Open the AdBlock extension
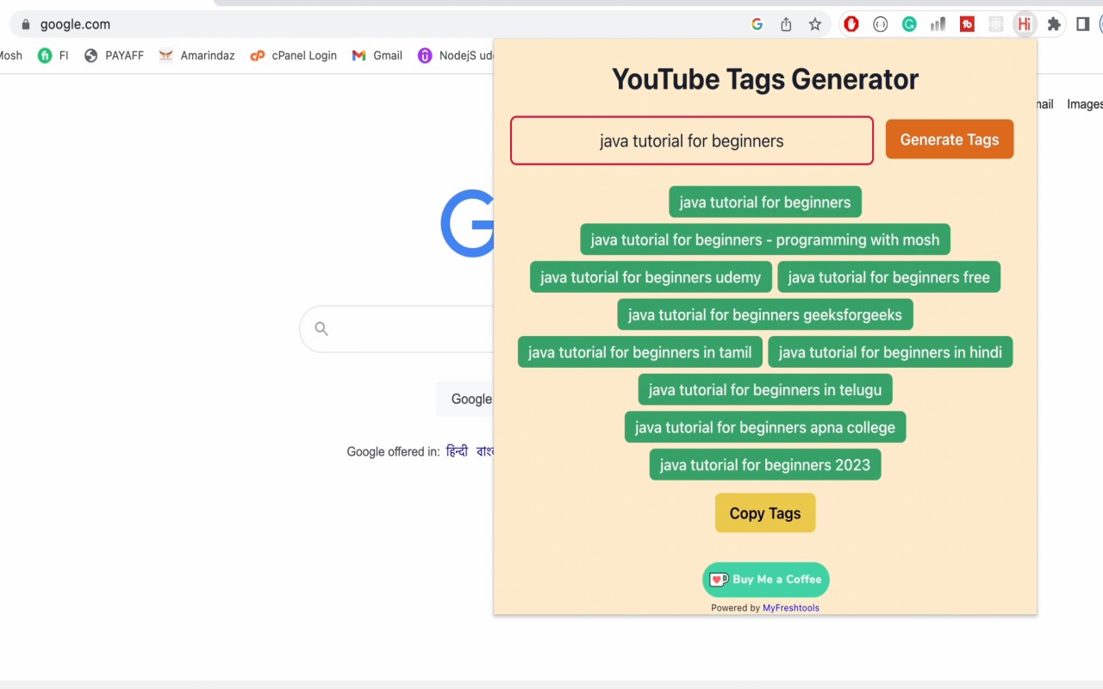Screen dimensions: 1103x689 pyautogui.click(x=851, y=24)
